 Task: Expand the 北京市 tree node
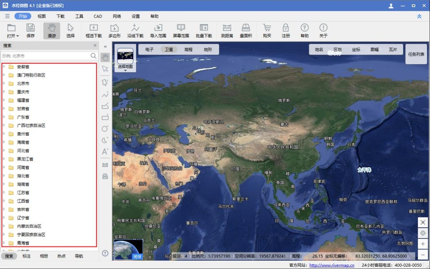click(x=4, y=83)
